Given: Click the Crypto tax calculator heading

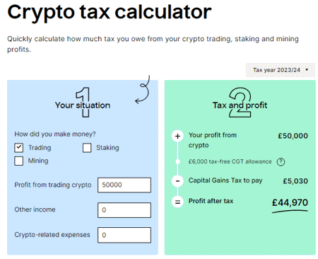Looking at the screenshot, I should (x=110, y=12).
